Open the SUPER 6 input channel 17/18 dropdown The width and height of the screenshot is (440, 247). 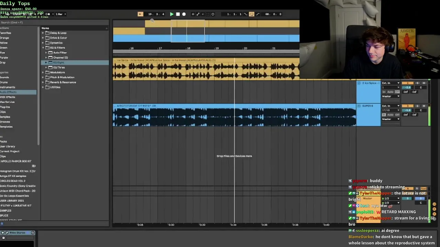(x=391, y=110)
